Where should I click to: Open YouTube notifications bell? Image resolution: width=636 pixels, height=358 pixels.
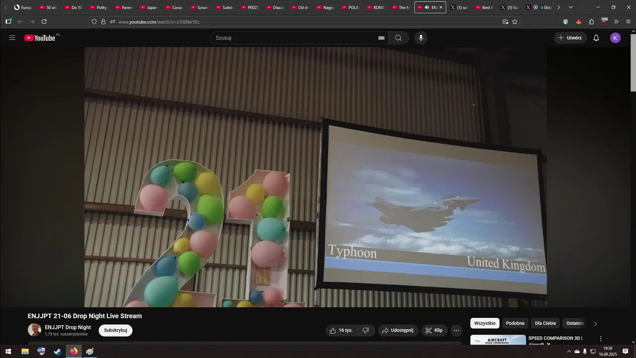click(x=596, y=38)
